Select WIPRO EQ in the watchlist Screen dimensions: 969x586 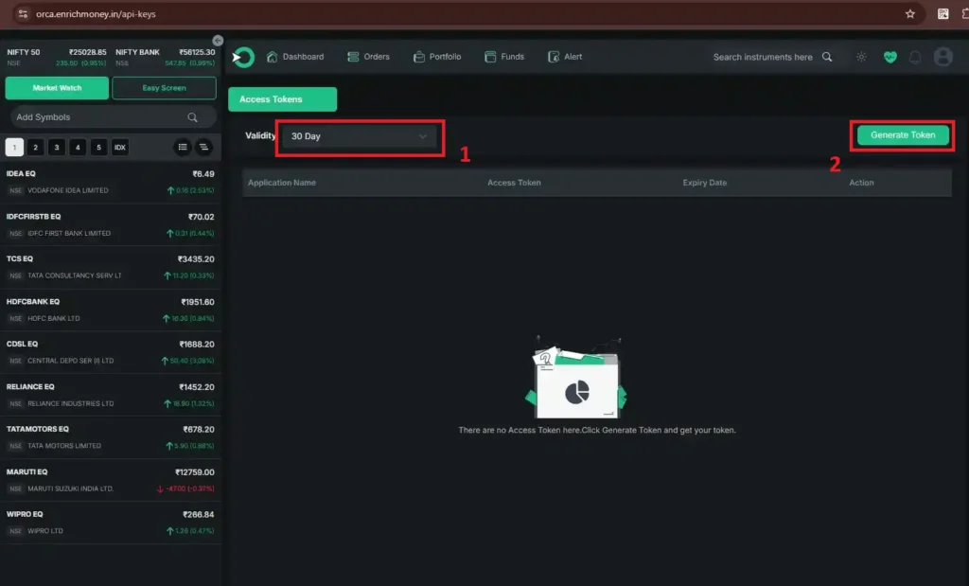111,523
